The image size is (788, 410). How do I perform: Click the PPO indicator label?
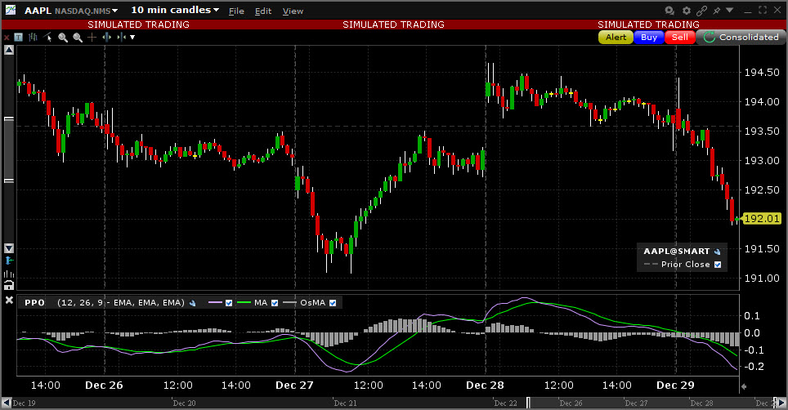34,303
